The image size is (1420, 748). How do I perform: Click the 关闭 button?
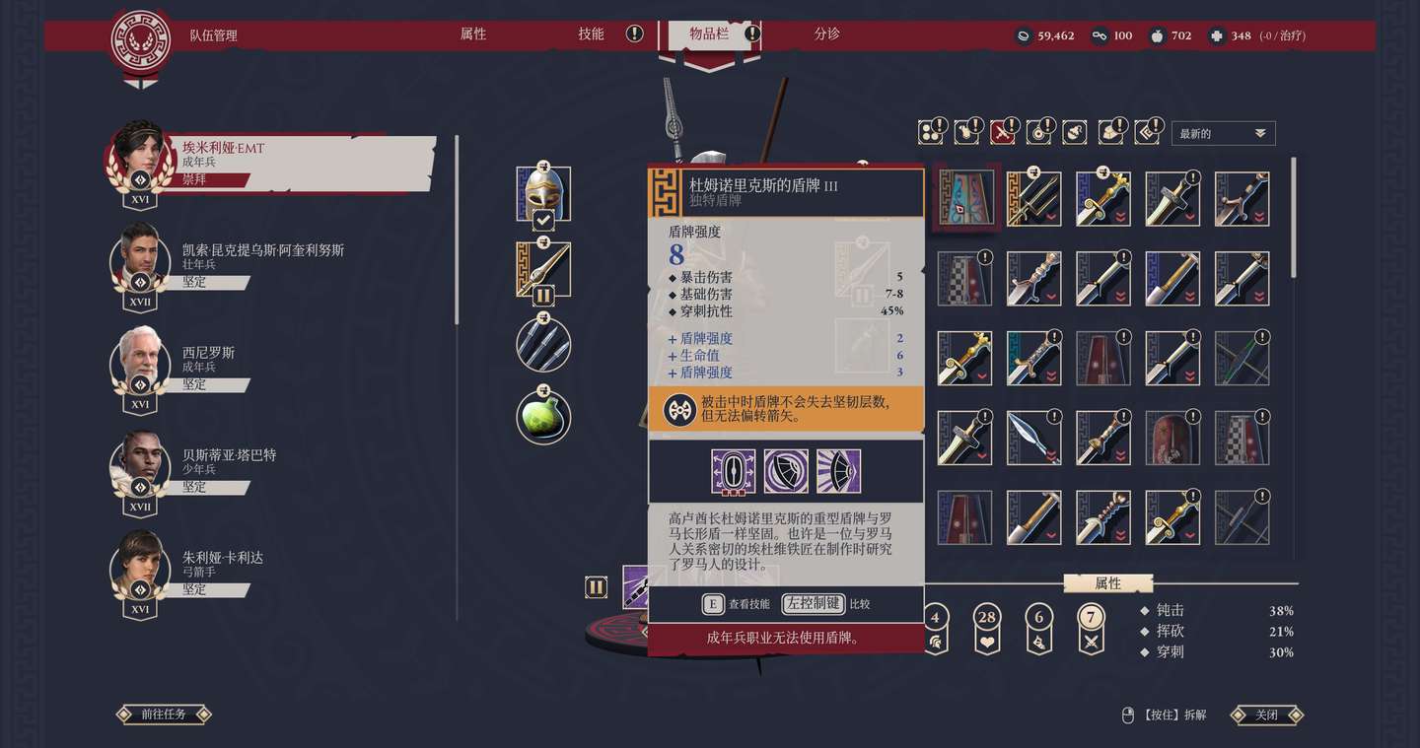pyautogui.click(x=1267, y=714)
